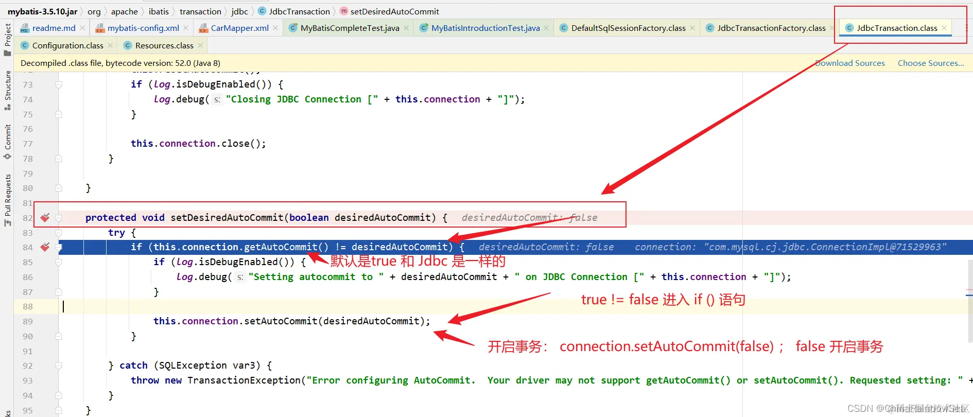The height and width of the screenshot is (417, 973).
Task: Collapse fold marker at line 78
Action: point(59,159)
